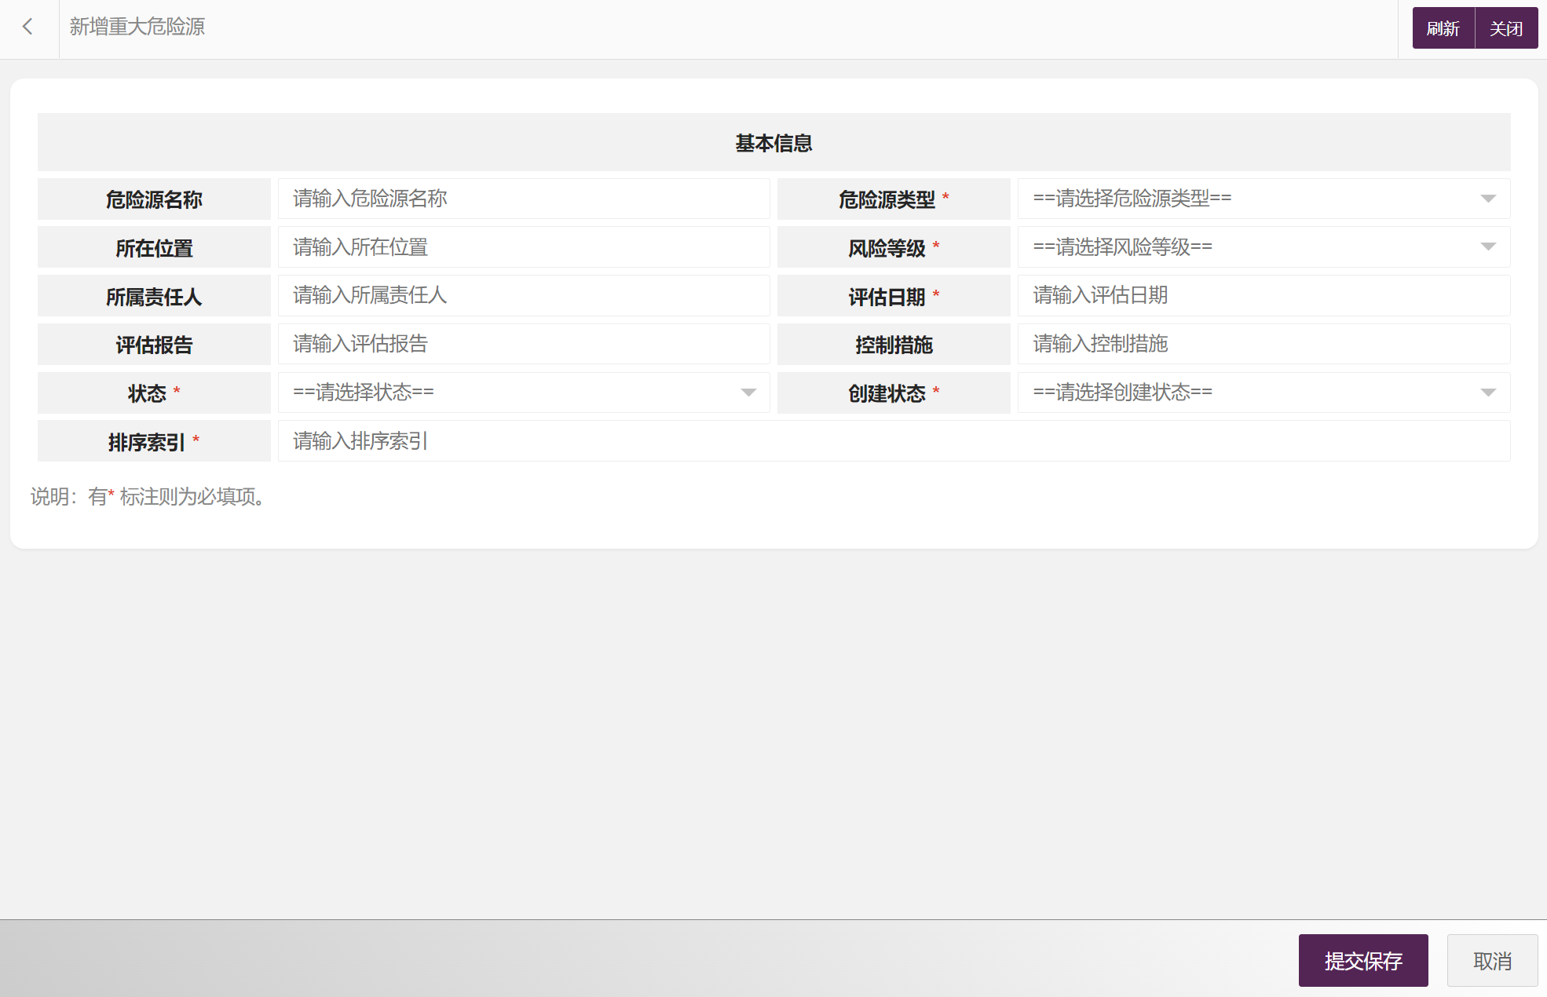Click the 所属责任人 text field
The height and width of the screenshot is (997, 1547).
pos(523,296)
